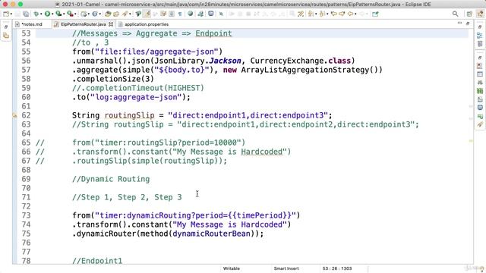The image size is (486, 273).
Task: Click the Open Type toolbar icon
Action: 108,14
